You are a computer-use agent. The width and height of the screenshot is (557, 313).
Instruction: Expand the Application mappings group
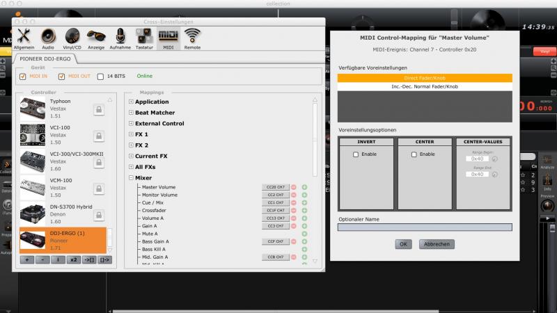tap(131, 102)
